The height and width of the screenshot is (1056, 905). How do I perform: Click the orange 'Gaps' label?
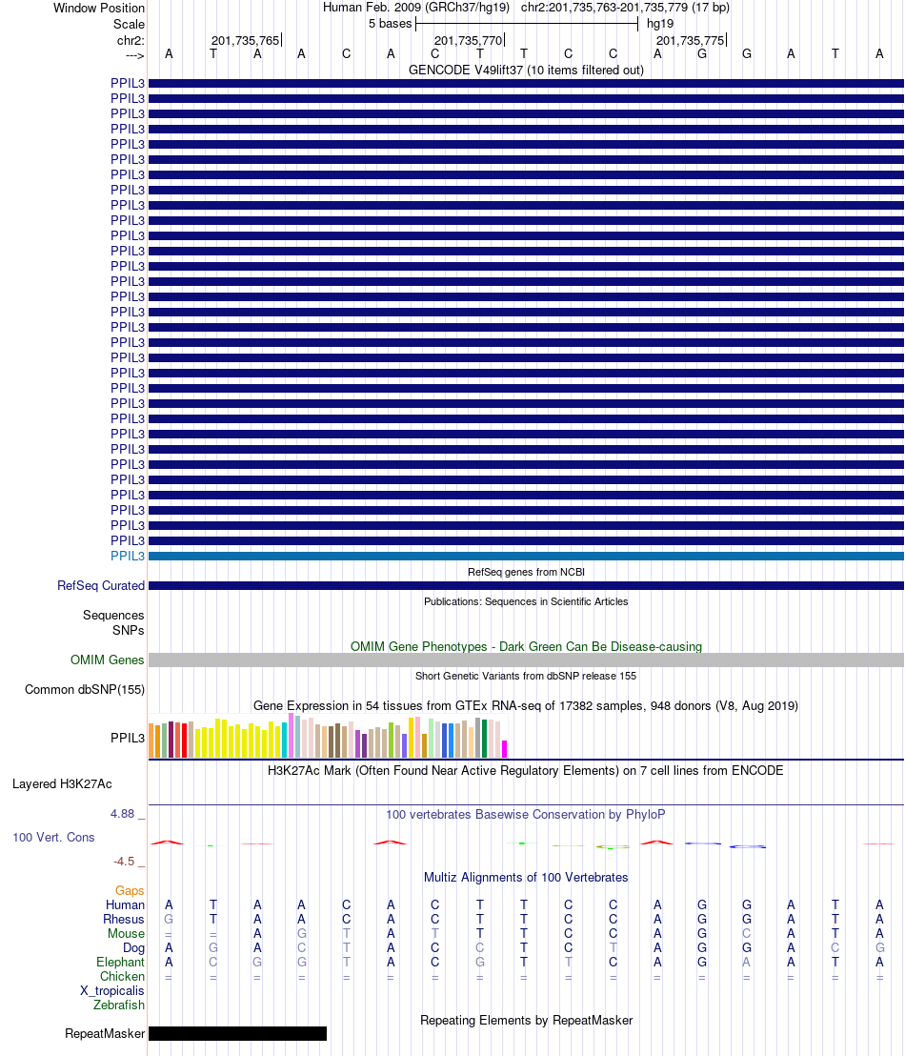pyautogui.click(x=130, y=891)
